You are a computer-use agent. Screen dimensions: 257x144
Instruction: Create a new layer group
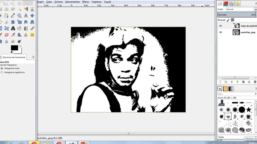(226, 82)
